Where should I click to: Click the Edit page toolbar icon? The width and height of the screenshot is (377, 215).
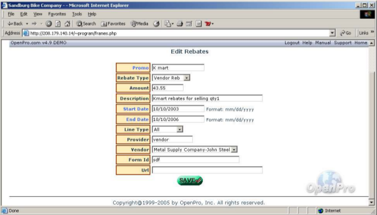pyautogui.click(x=189, y=23)
